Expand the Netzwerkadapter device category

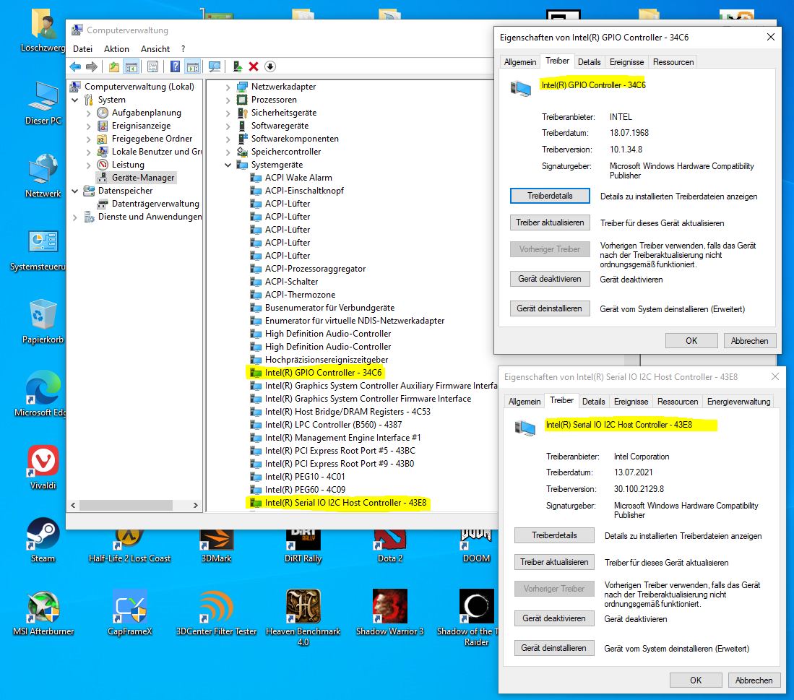[x=228, y=87]
